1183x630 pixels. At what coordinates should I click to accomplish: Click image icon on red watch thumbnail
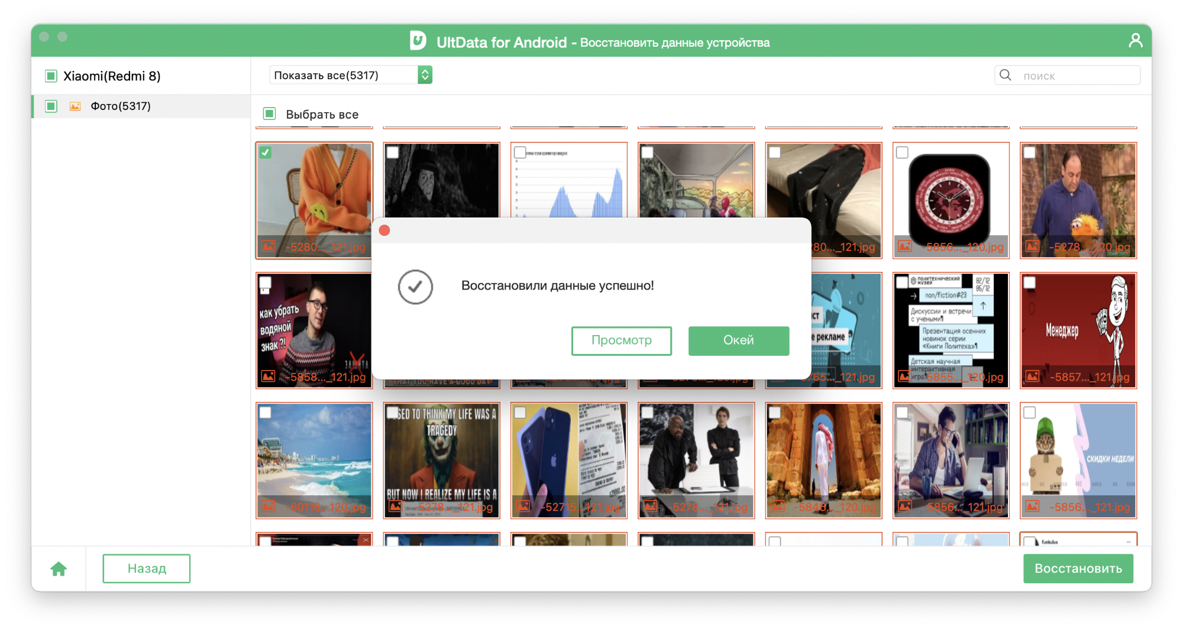tap(905, 246)
